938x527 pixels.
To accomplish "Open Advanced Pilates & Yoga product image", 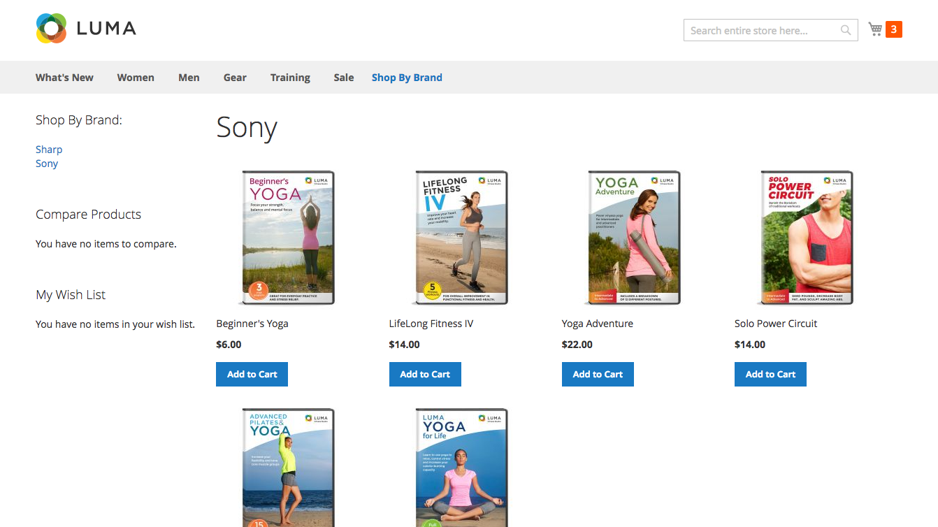I will click(x=287, y=467).
